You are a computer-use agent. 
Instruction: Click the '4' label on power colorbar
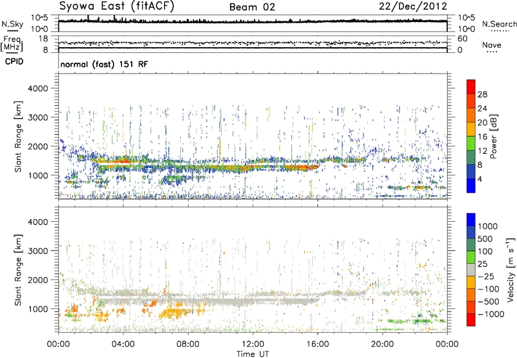coord(480,180)
